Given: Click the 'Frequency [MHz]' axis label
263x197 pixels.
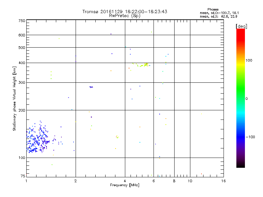Looking at the screenshot, I should coord(125,185).
